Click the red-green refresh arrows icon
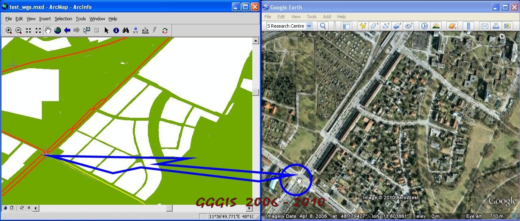This screenshot has width=520, height=221. (x=165, y=30)
